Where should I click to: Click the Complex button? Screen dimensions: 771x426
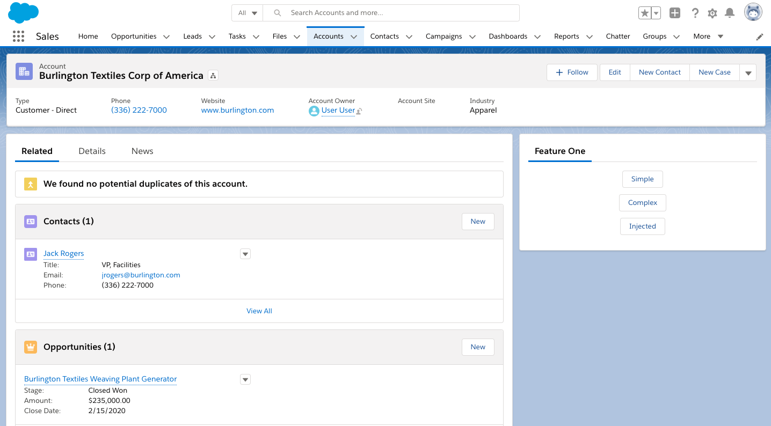(643, 203)
